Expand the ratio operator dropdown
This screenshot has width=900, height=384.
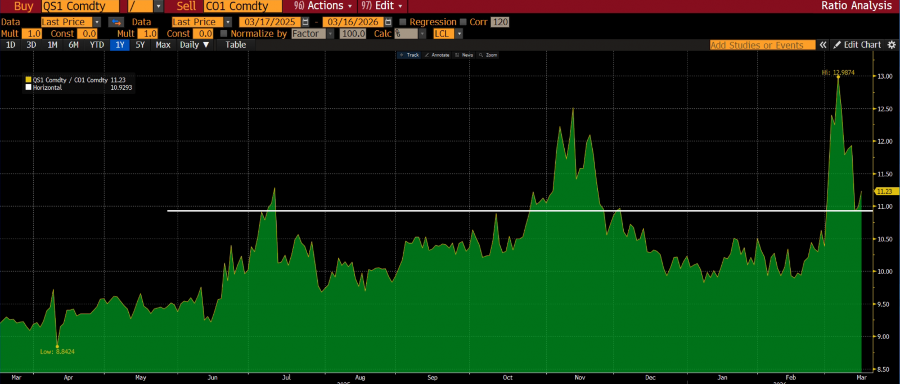tap(158, 6)
